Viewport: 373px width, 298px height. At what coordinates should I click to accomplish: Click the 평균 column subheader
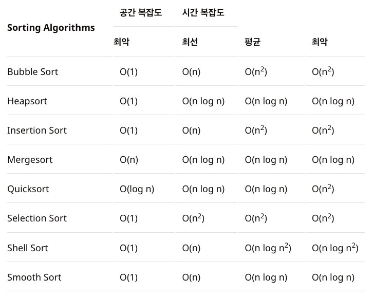click(x=253, y=42)
